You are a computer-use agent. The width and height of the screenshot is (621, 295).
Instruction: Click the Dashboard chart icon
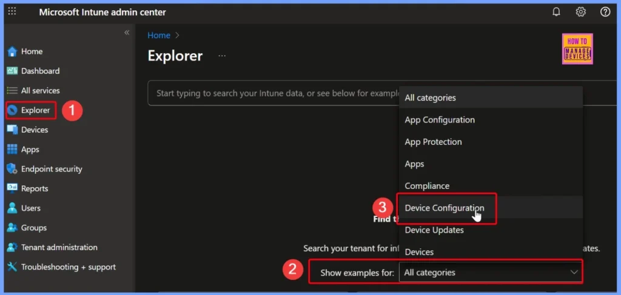click(x=12, y=71)
